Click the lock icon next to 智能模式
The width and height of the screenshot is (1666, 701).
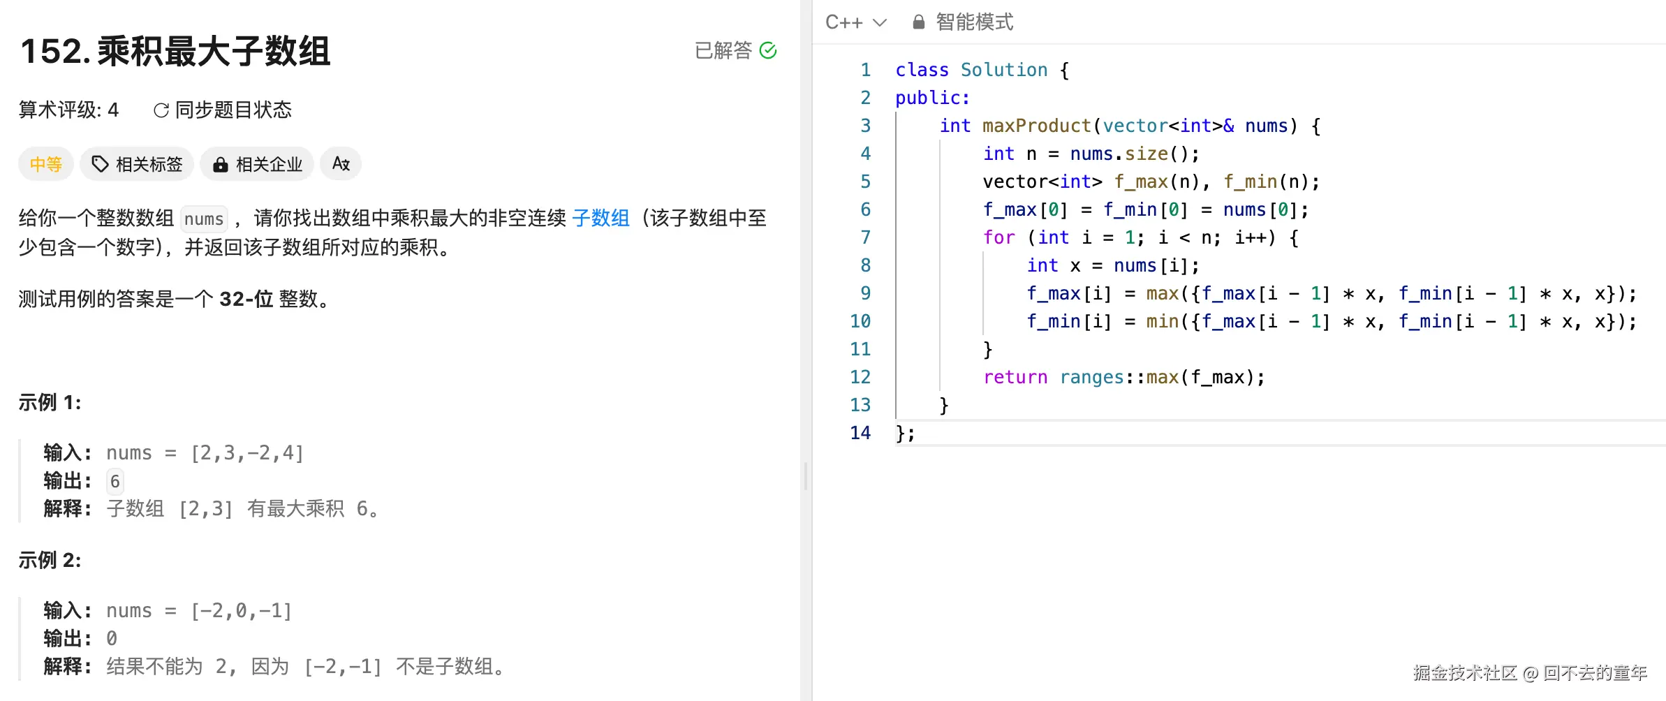[x=918, y=22]
